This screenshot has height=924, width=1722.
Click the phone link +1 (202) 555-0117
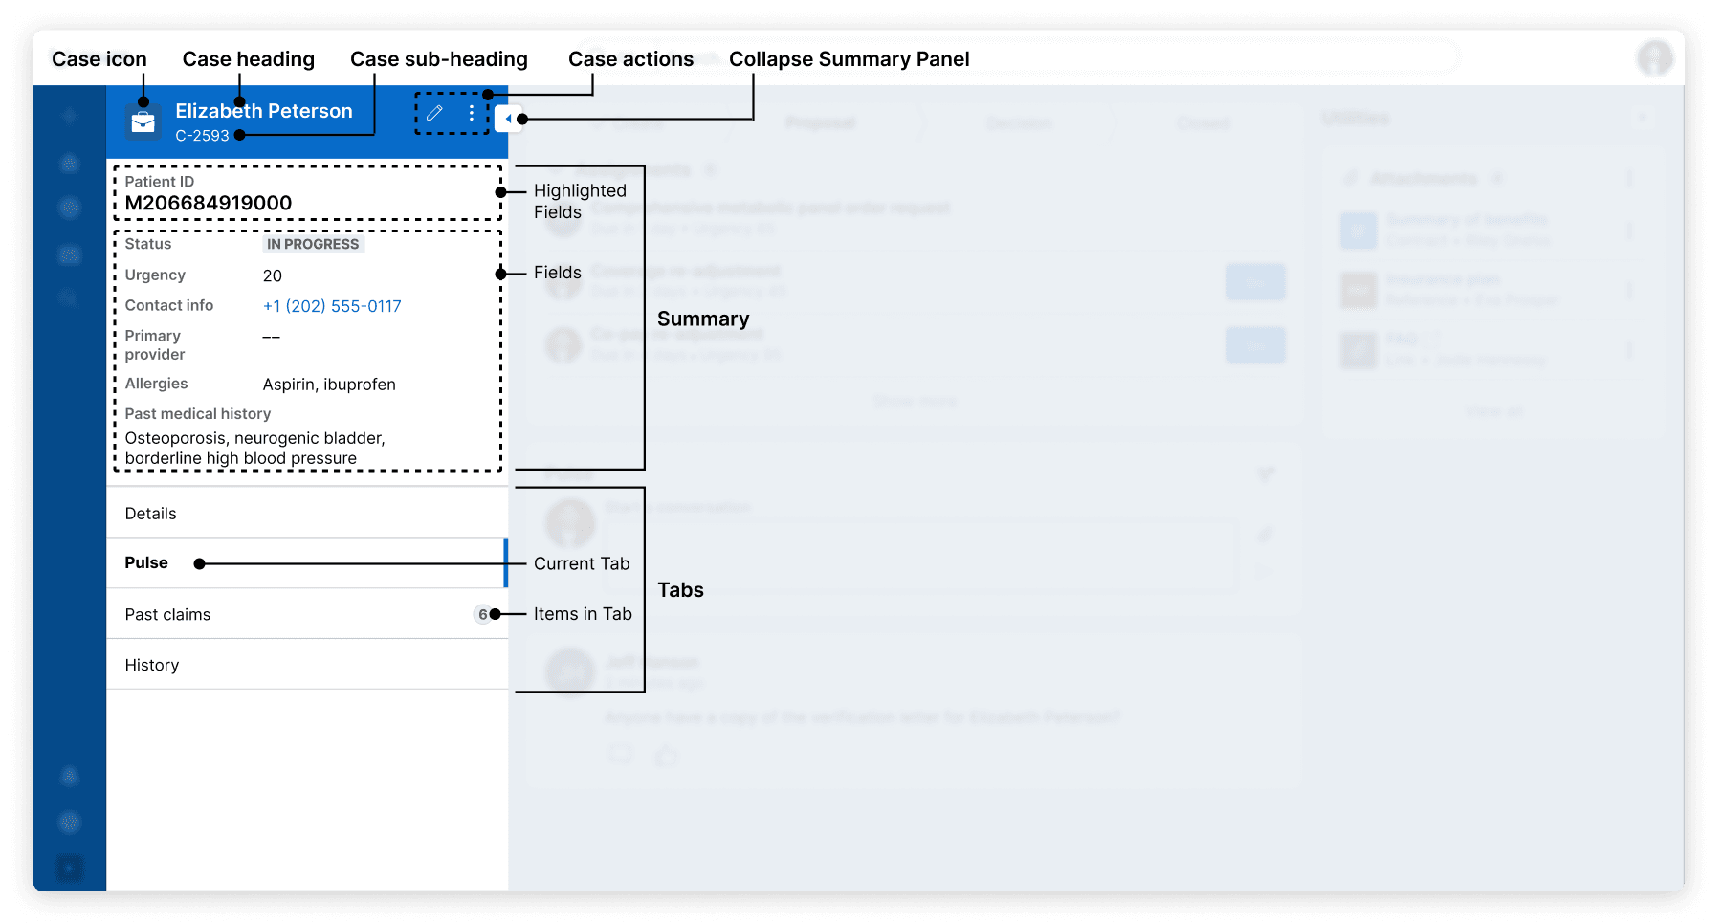(332, 306)
